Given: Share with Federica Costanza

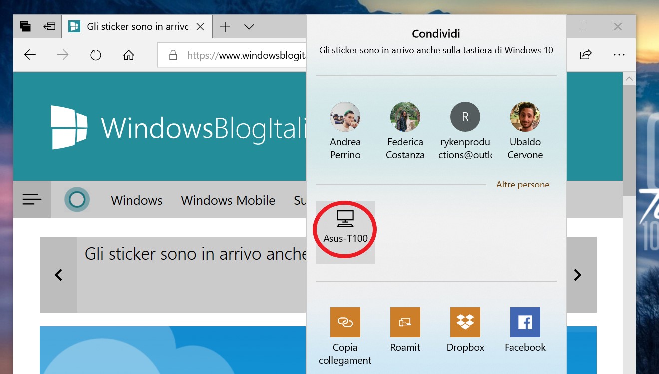Looking at the screenshot, I should 405,131.
